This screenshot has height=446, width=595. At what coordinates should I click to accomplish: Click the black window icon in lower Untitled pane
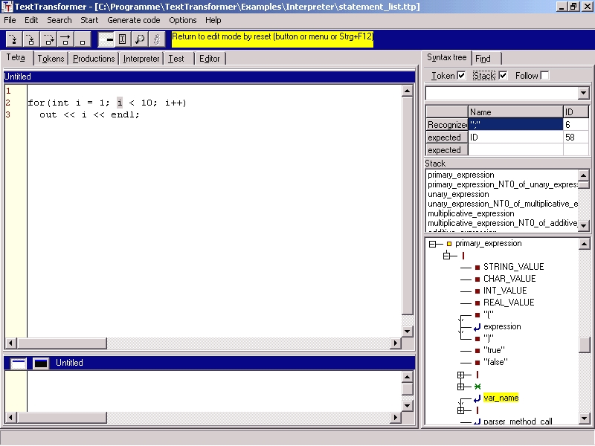(41, 363)
